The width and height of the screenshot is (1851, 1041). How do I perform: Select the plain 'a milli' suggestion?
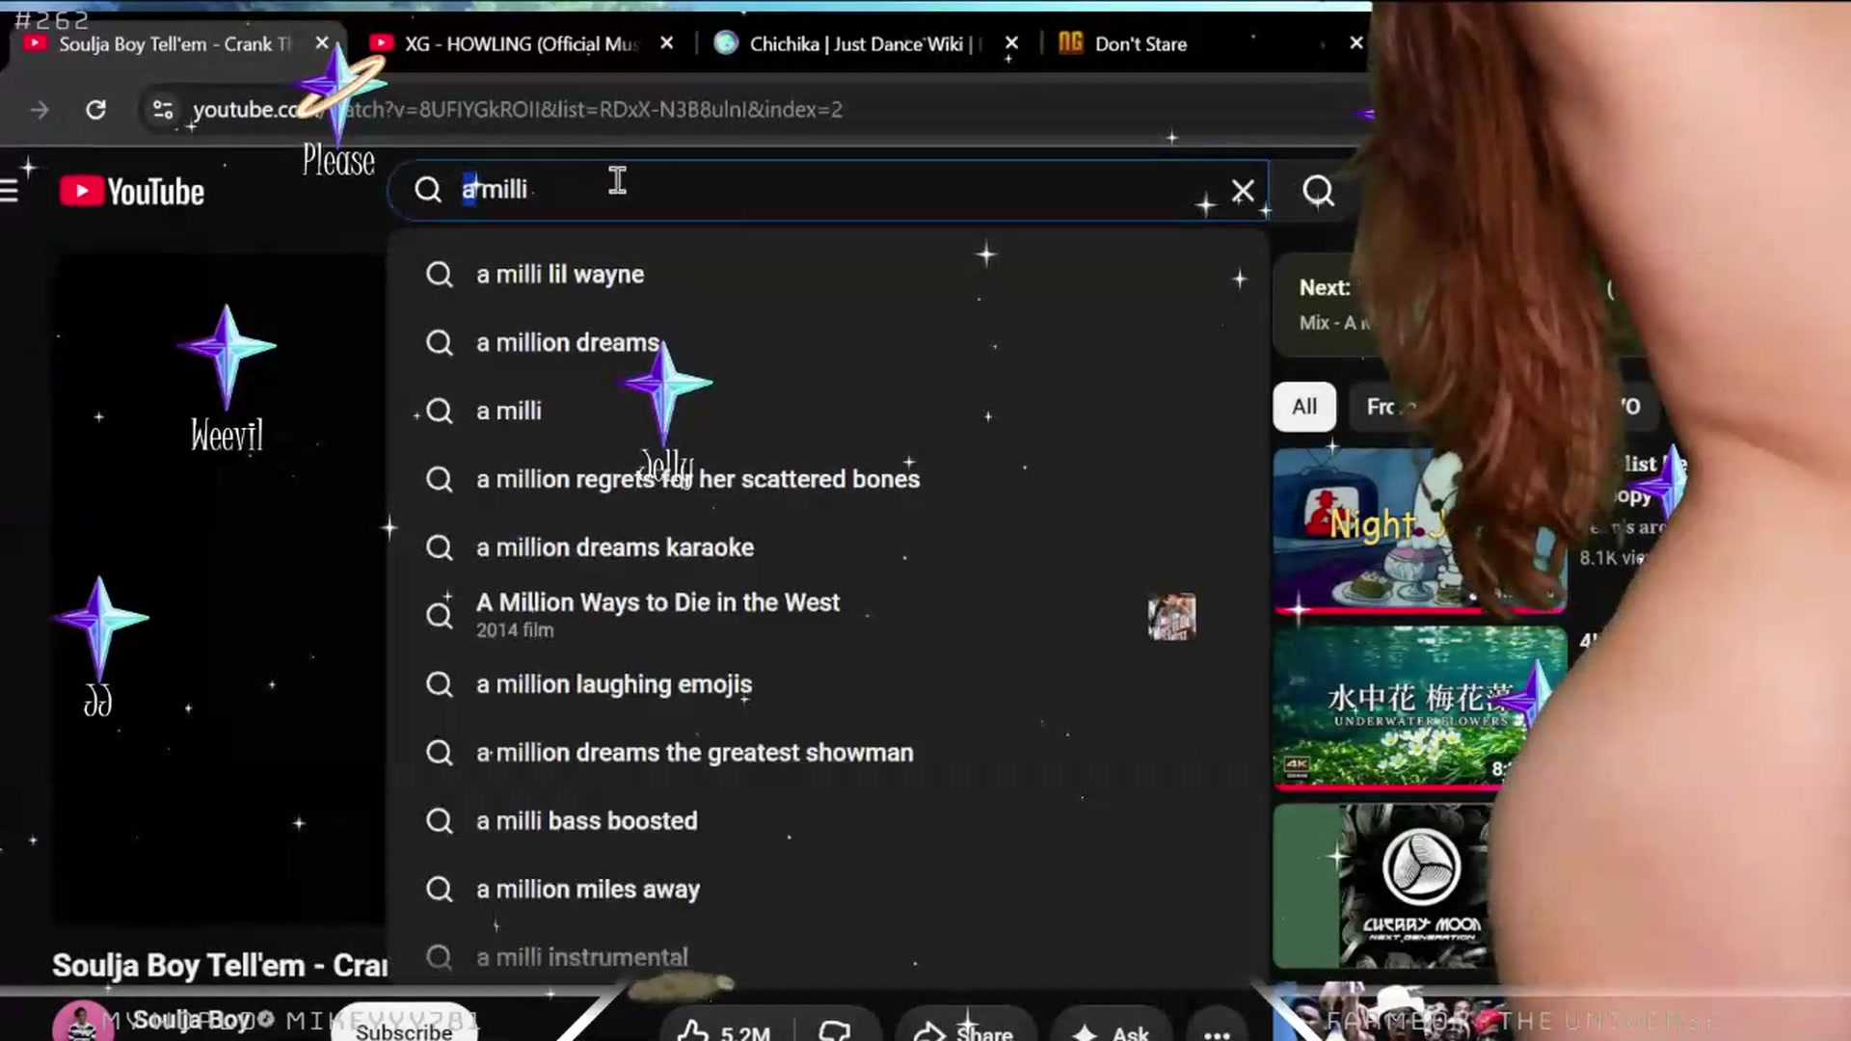coord(827,412)
